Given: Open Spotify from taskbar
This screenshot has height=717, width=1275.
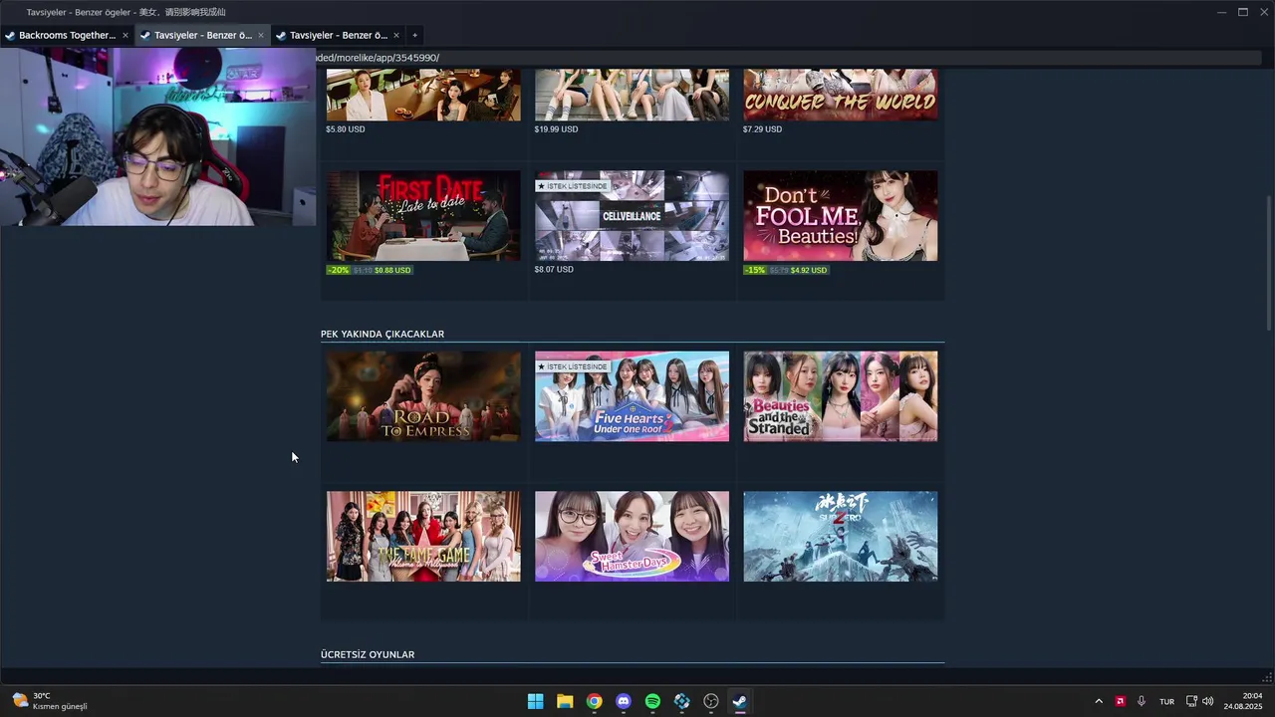Looking at the screenshot, I should tap(652, 701).
